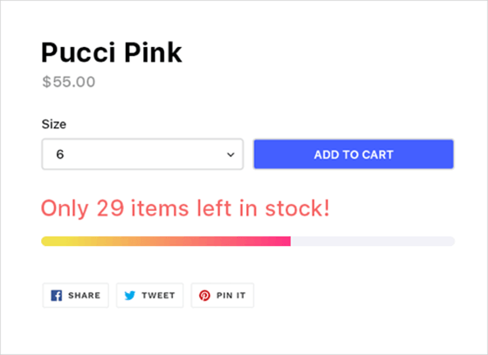Click the Facebook logo icon
This screenshot has width=488, height=355.
pos(57,296)
